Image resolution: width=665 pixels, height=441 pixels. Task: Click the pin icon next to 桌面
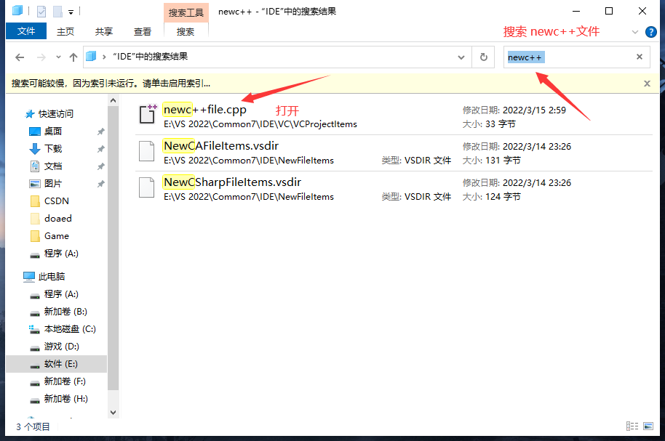point(100,132)
